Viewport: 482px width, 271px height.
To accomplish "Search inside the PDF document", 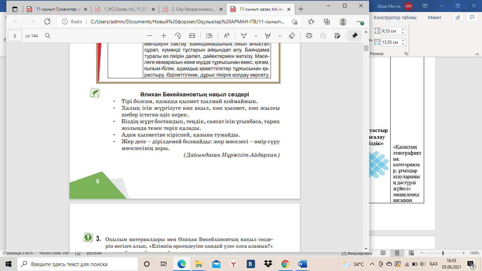I will [x=47, y=36].
